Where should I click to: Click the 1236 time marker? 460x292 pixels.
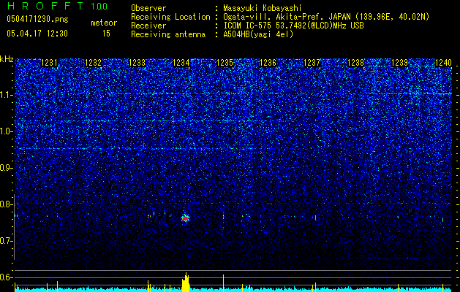pyautogui.click(x=268, y=62)
